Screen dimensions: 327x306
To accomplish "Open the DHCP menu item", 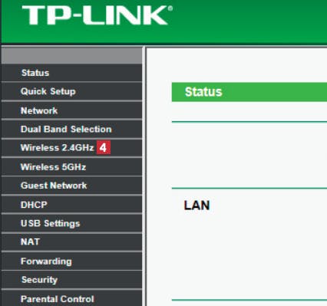I will pyautogui.click(x=71, y=205).
